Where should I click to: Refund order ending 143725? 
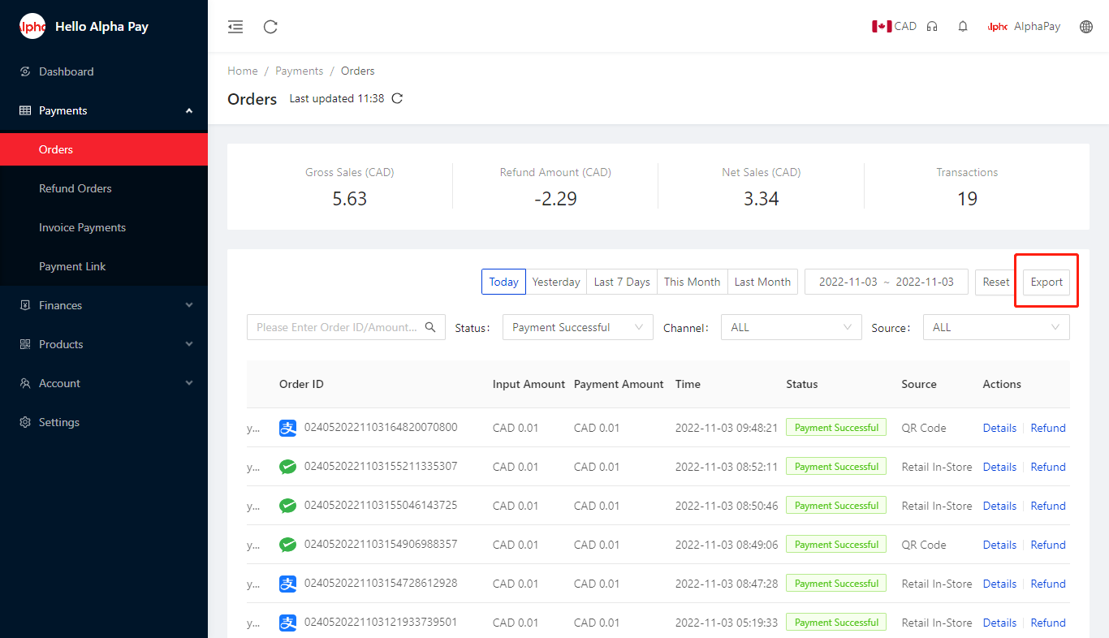point(1048,506)
